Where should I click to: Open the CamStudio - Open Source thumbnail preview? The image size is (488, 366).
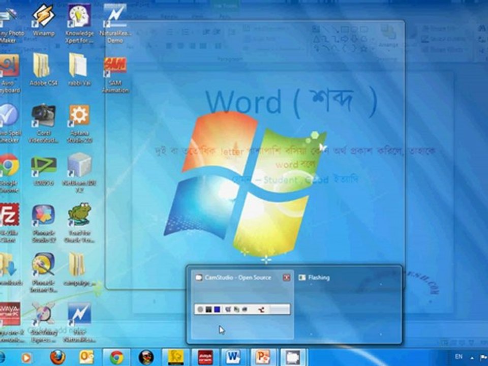tap(242, 304)
